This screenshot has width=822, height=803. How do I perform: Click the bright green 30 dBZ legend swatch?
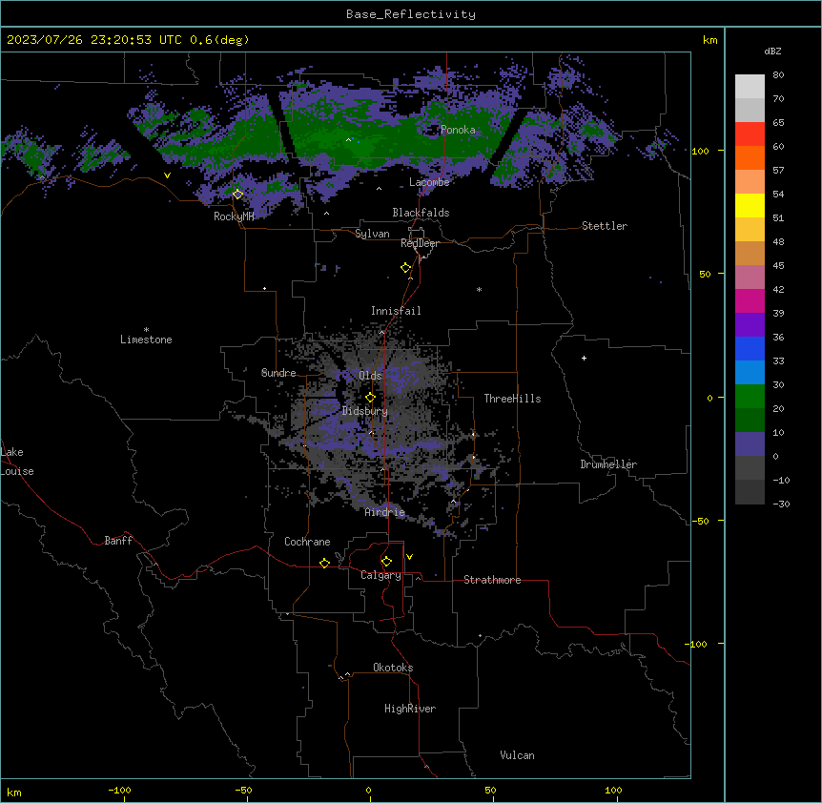(750, 397)
